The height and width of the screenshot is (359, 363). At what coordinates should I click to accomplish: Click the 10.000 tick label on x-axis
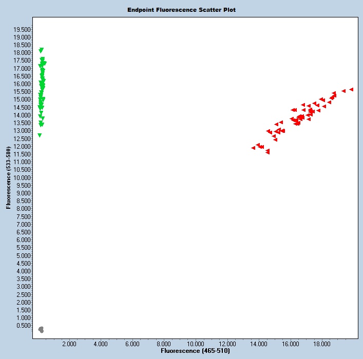pos(195,344)
